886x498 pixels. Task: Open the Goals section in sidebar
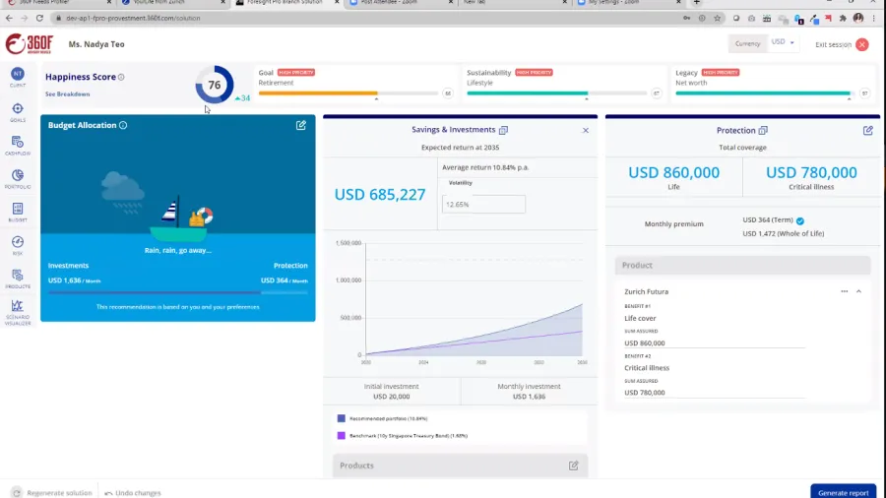coord(18,110)
